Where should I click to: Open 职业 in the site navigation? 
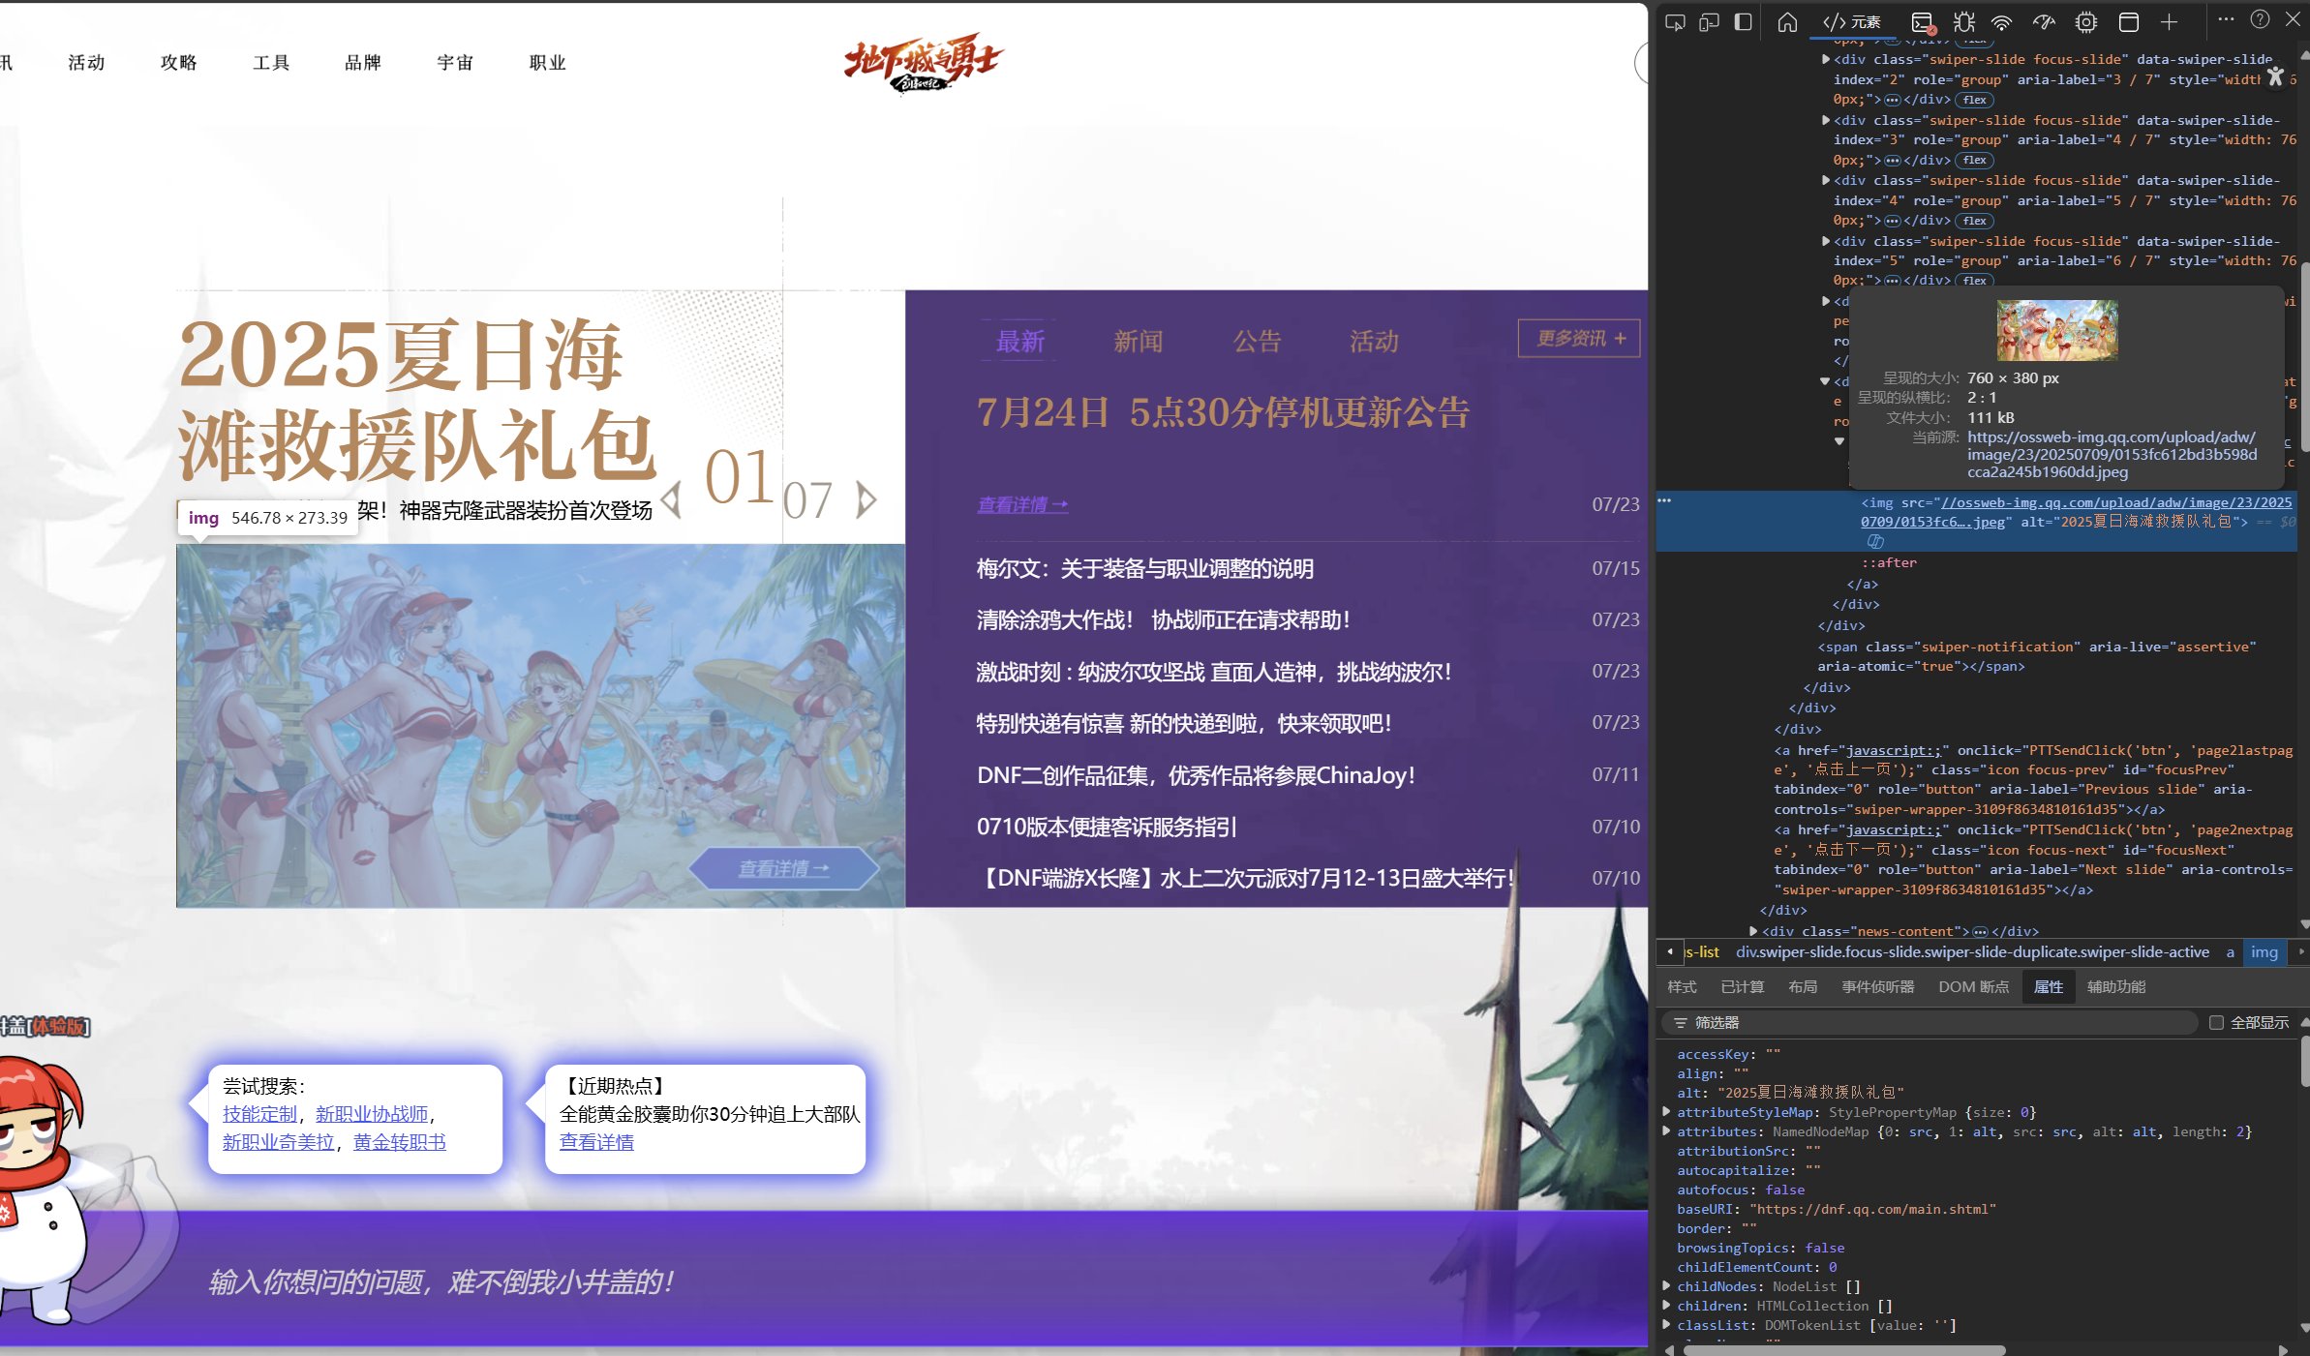click(x=548, y=62)
